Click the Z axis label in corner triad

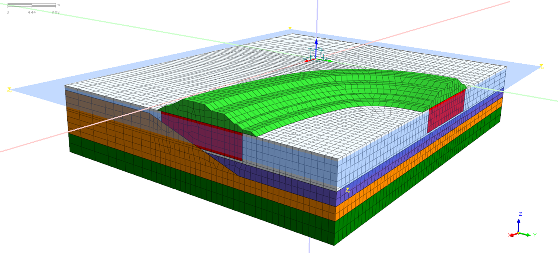pos(520,214)
